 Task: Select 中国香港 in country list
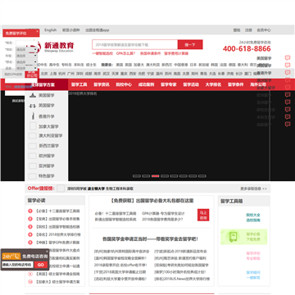coord(181,65)
